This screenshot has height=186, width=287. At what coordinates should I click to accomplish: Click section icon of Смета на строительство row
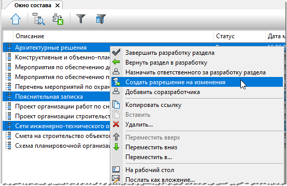click(8, 136)
